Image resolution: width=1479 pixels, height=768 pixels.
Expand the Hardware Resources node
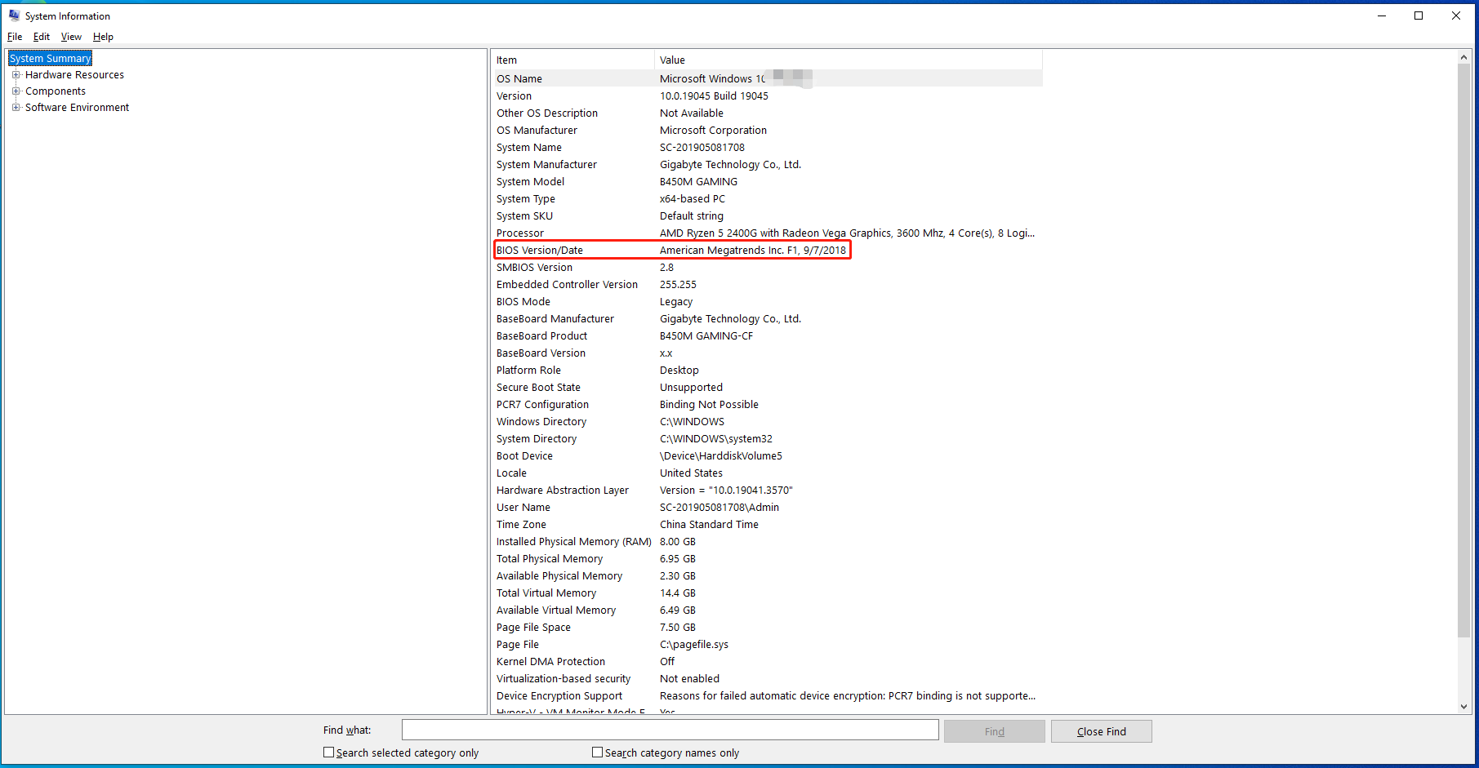point(16,74)
